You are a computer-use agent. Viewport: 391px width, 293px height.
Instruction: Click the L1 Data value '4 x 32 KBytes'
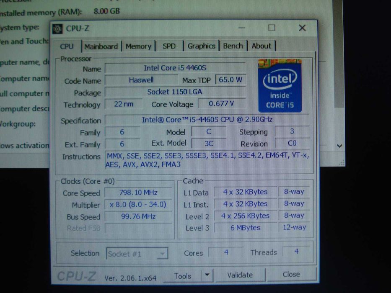(245, 192)
